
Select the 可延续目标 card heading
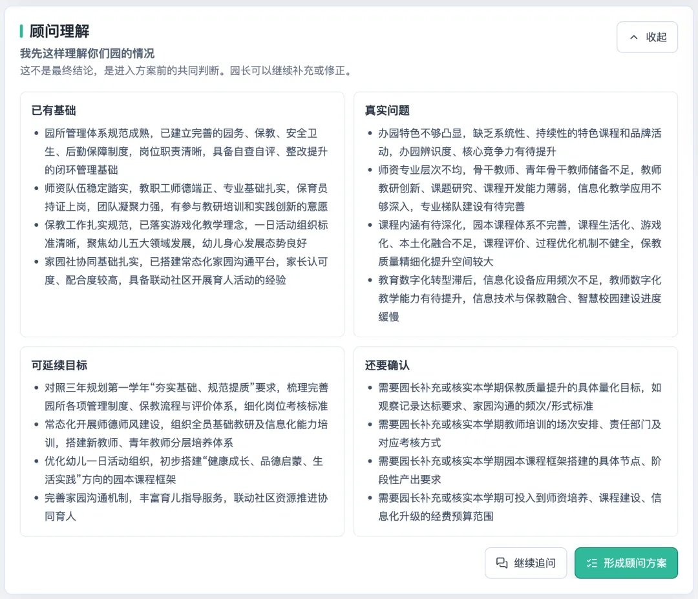(59, 365)
